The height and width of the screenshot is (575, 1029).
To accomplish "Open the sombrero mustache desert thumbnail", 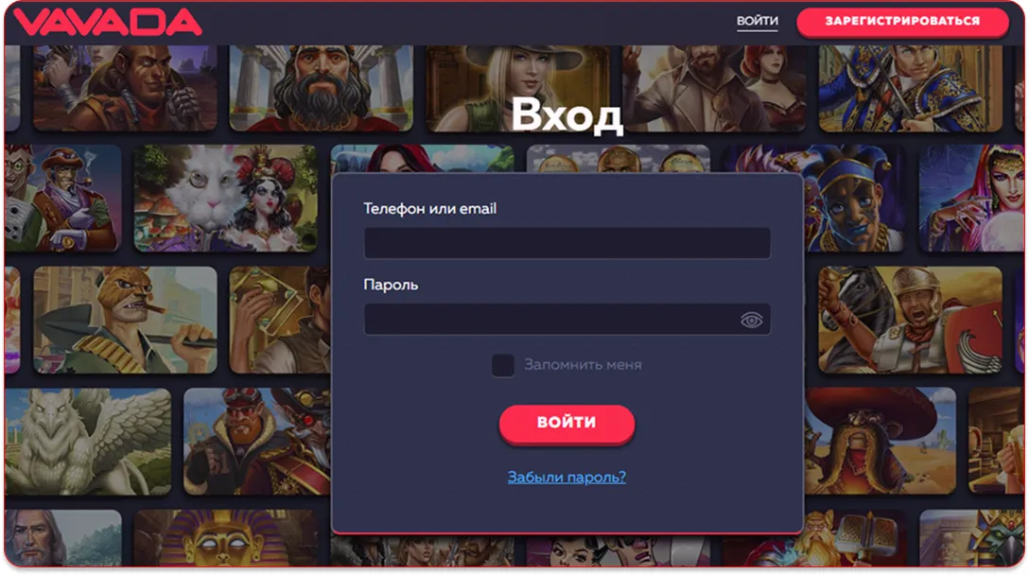I will 880,441.
